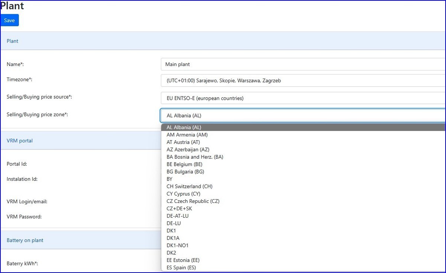Choose BE Belgium (BE) zone
The height and width of the screenshot is (273, 446).
tap(184, 164)
